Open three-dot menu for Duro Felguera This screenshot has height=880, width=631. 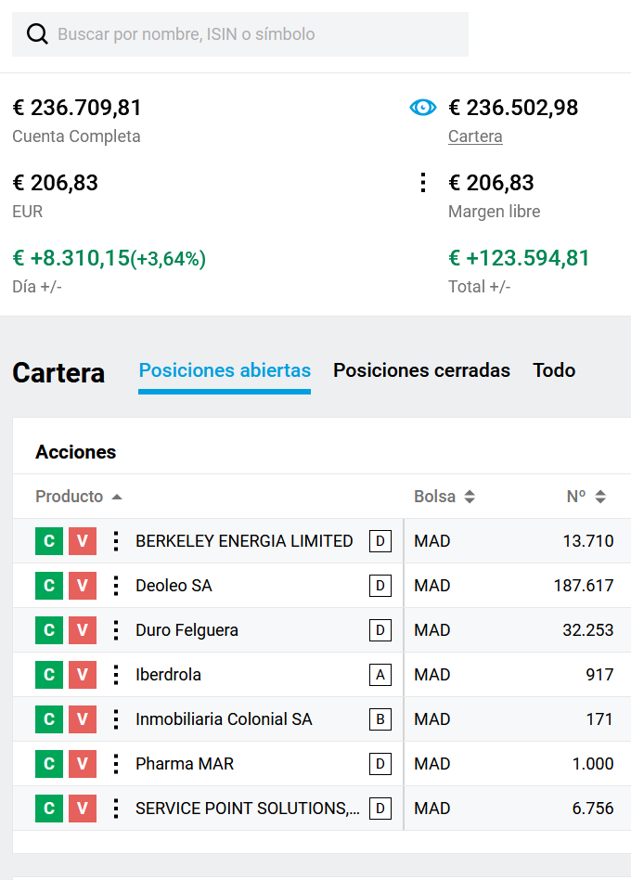(115, 630)
